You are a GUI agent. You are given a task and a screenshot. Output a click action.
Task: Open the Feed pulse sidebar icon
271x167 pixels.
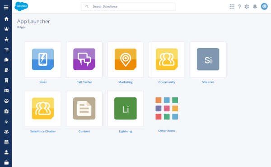(x=6, y=122)
